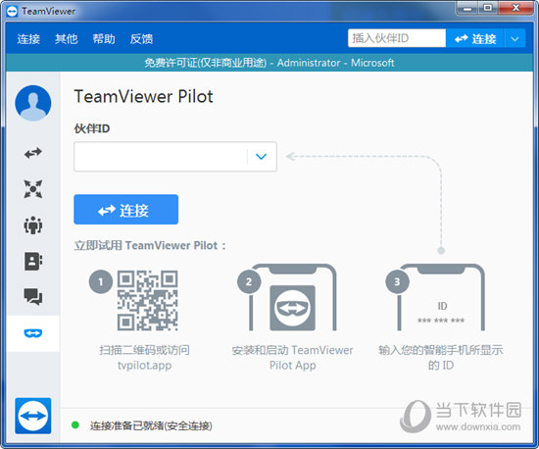Open the Meeting people sidebar icon

33,225
